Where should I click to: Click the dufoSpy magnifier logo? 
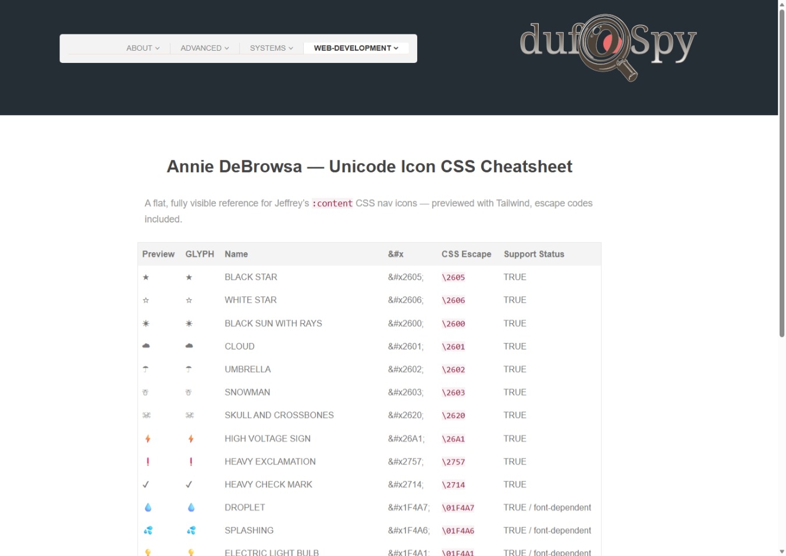click(607, 47)
